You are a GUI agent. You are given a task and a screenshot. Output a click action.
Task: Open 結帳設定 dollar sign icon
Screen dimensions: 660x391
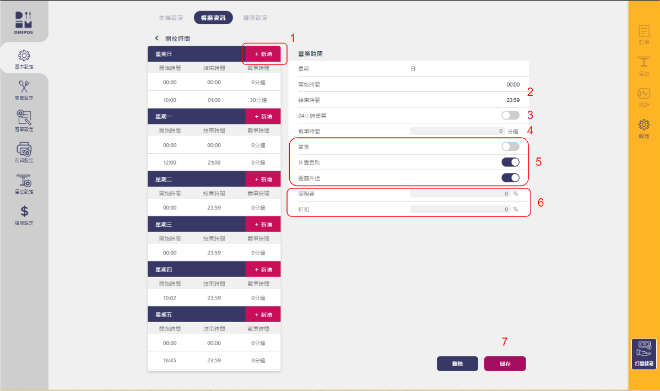(x=24, y=214)
